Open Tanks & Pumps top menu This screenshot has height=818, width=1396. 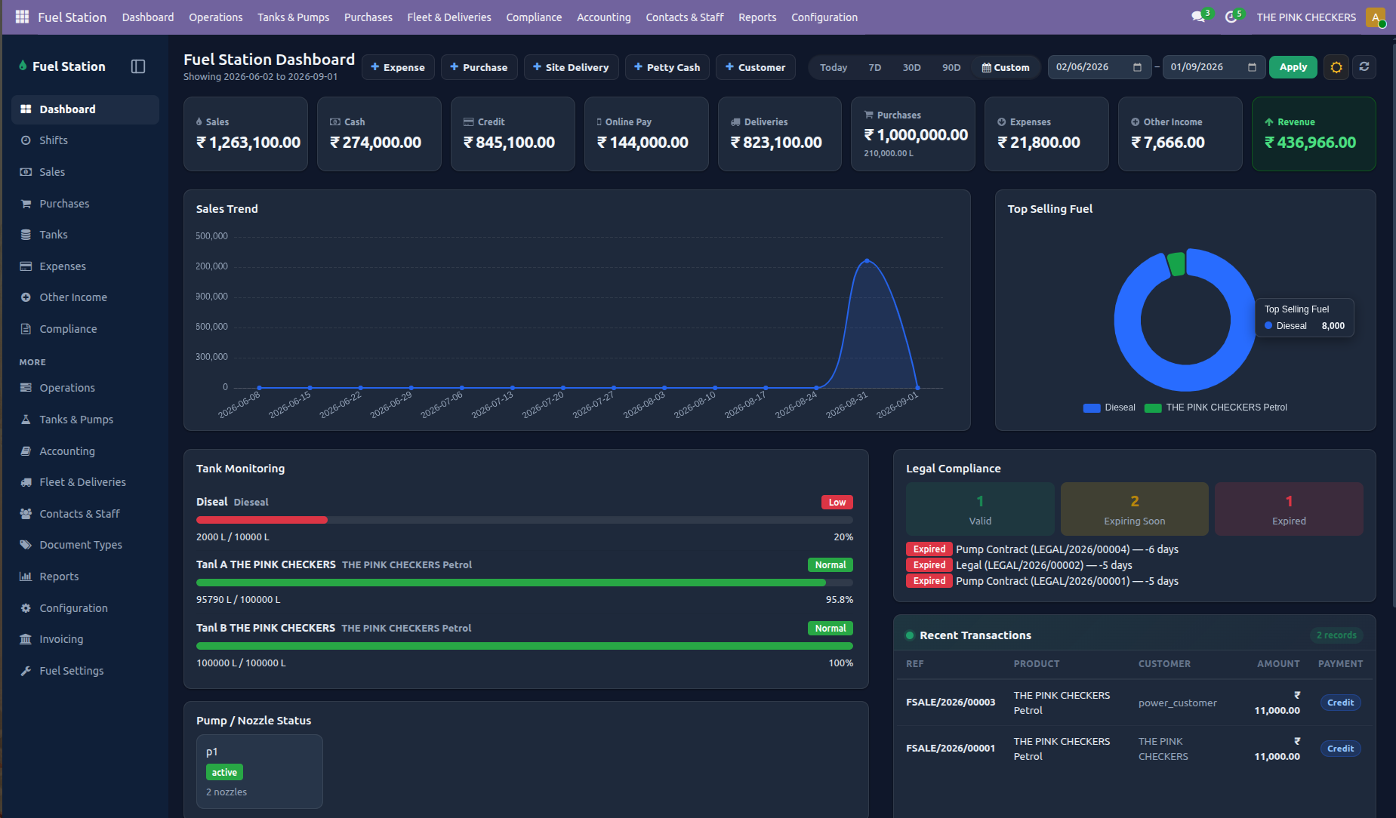(x=293, y=17)
